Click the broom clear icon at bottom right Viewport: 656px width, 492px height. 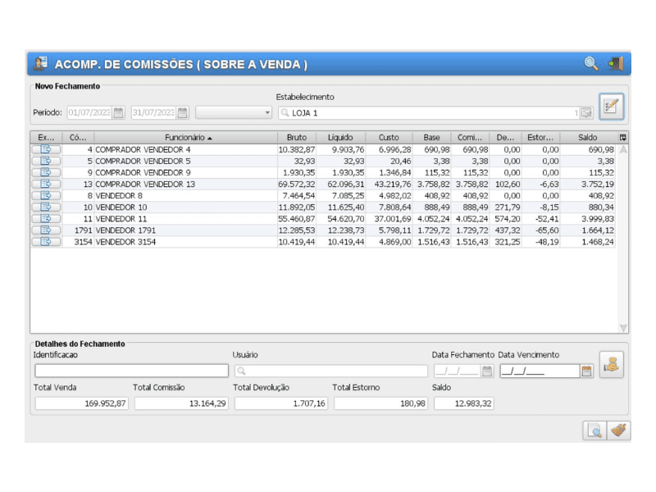coord(619,430)
